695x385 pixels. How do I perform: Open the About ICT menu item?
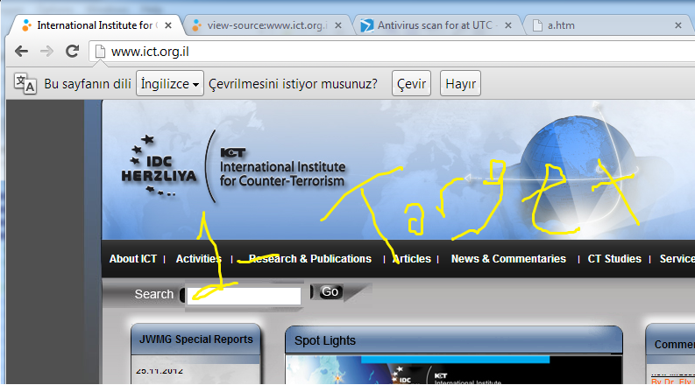click(x=133, y=259)
